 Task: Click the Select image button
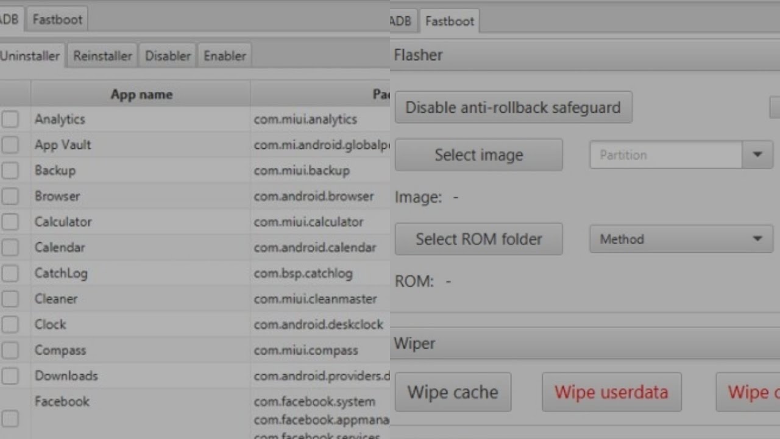click(478, 155)
